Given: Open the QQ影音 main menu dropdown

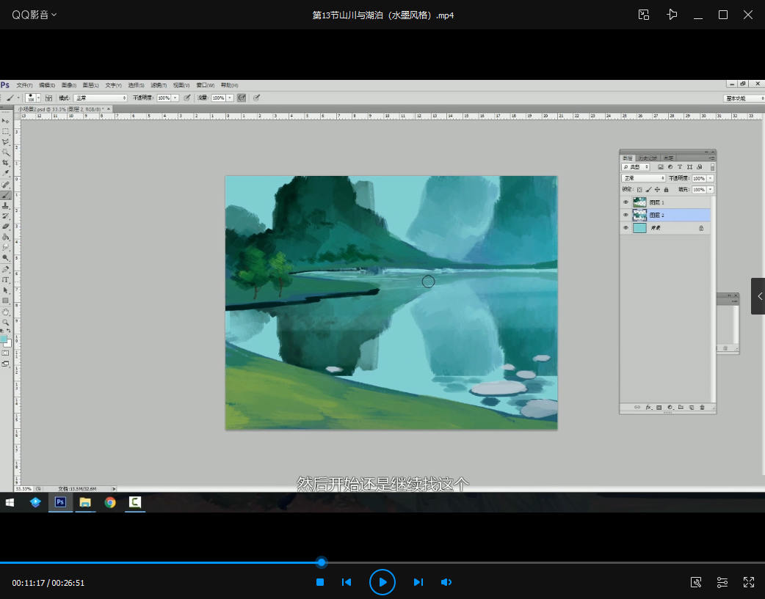Looking at the screenshot, I should click(x=35, y=15).
